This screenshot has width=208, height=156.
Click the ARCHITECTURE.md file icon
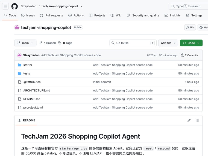20,90
